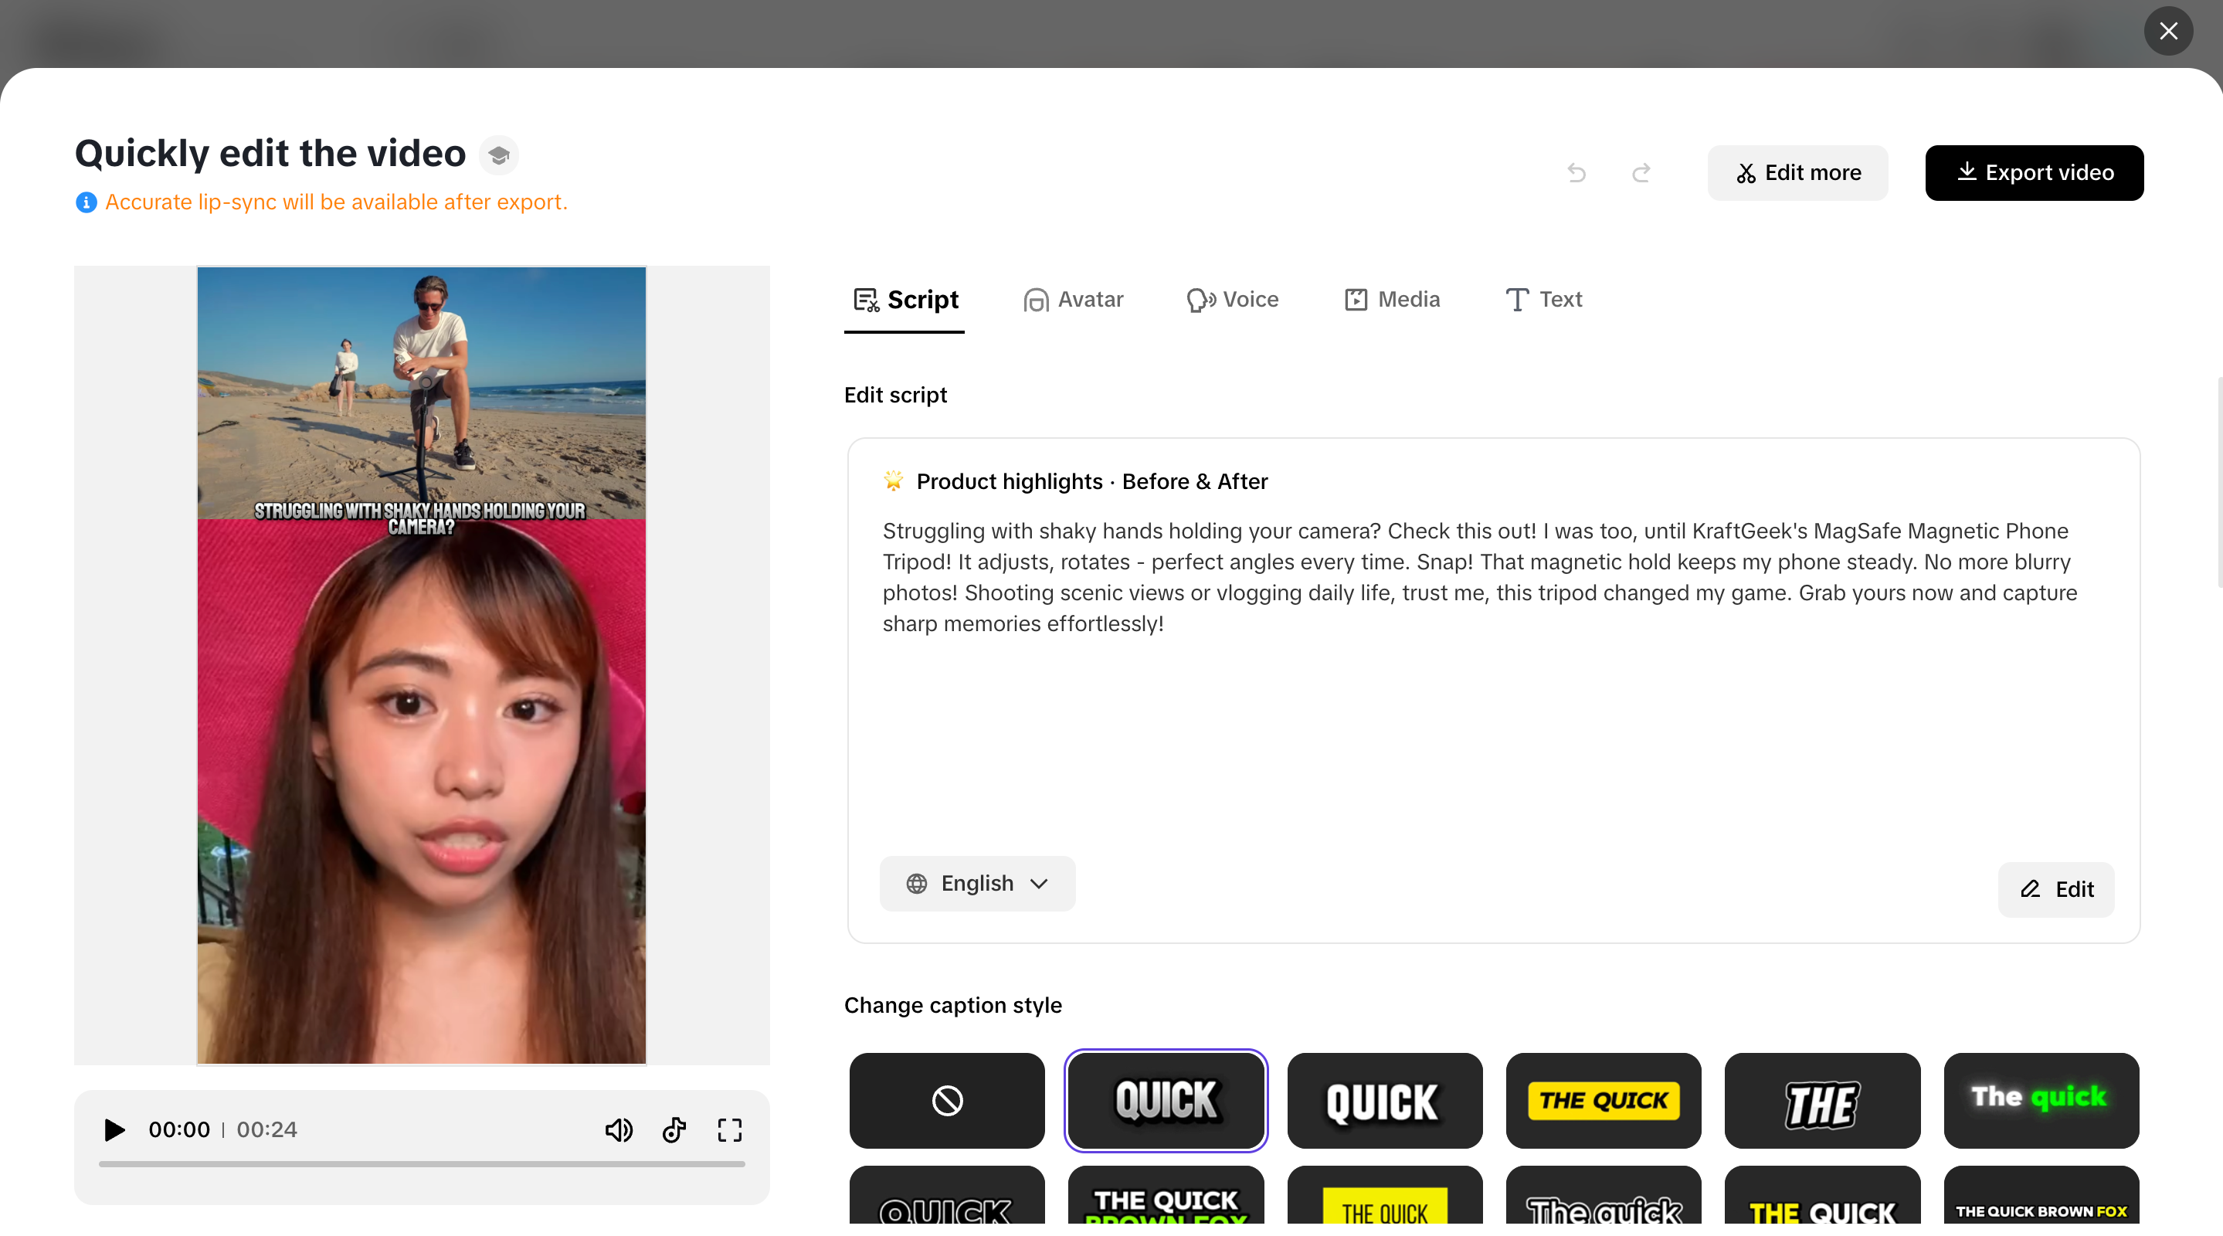Select THE QUICK BROWN FOX green caption style
This screenshot has width=2223, height=1236.
[x=1166, y=1194]
